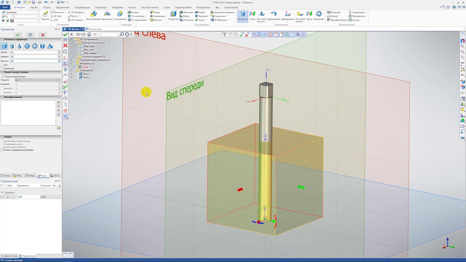Open the Файл menu
The image size is (466, 262).
[x=5, y=7]
